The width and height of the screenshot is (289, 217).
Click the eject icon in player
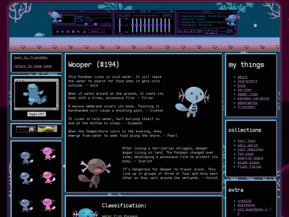[85, 32]
